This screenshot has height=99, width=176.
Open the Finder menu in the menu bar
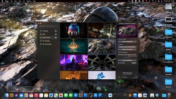click(x=7, y=1)
